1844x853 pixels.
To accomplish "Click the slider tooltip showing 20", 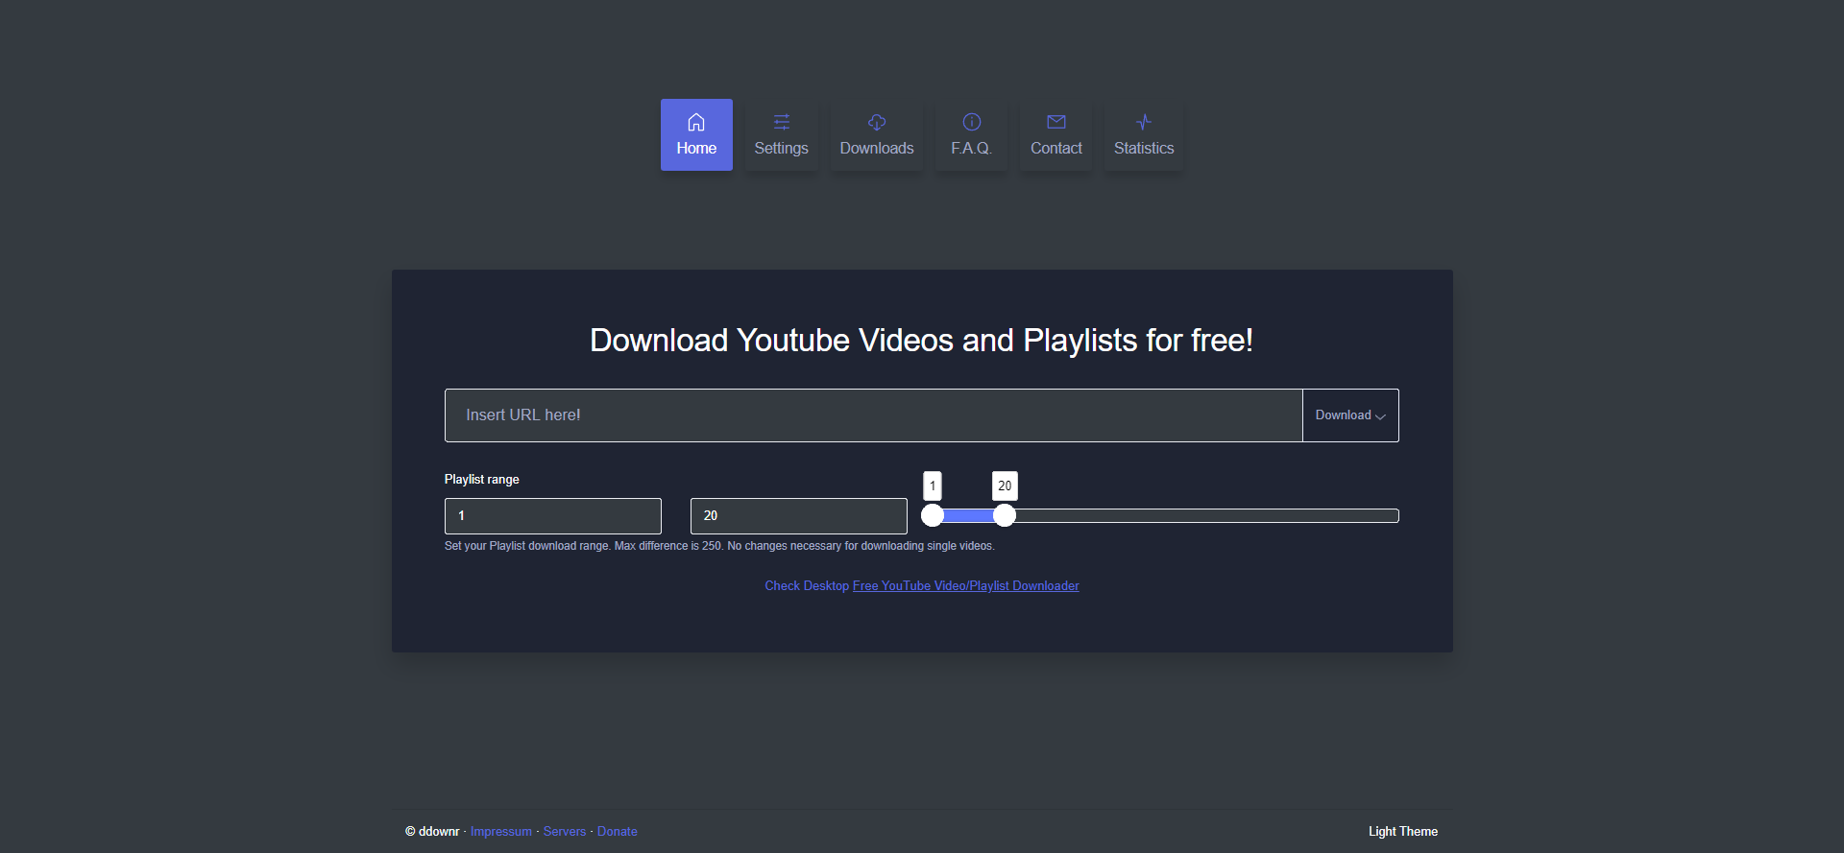I will tap(1005, 486).
